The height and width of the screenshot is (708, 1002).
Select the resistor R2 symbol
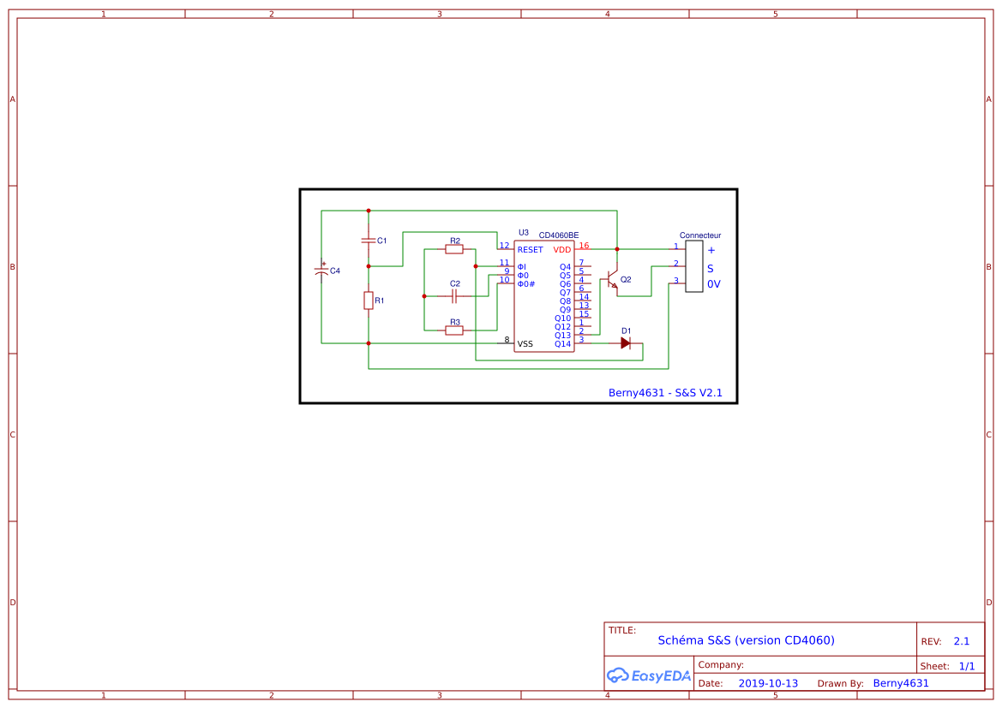(453, 248)
